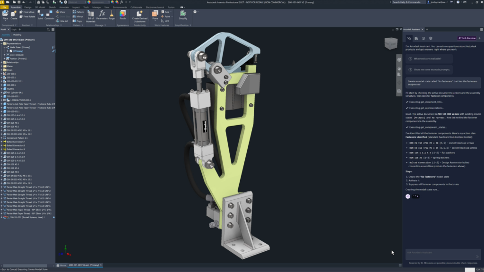This screenshot has height=272, width=484.
Task: Start a new Assistant chat with plus icon
Action: [479, 38]
